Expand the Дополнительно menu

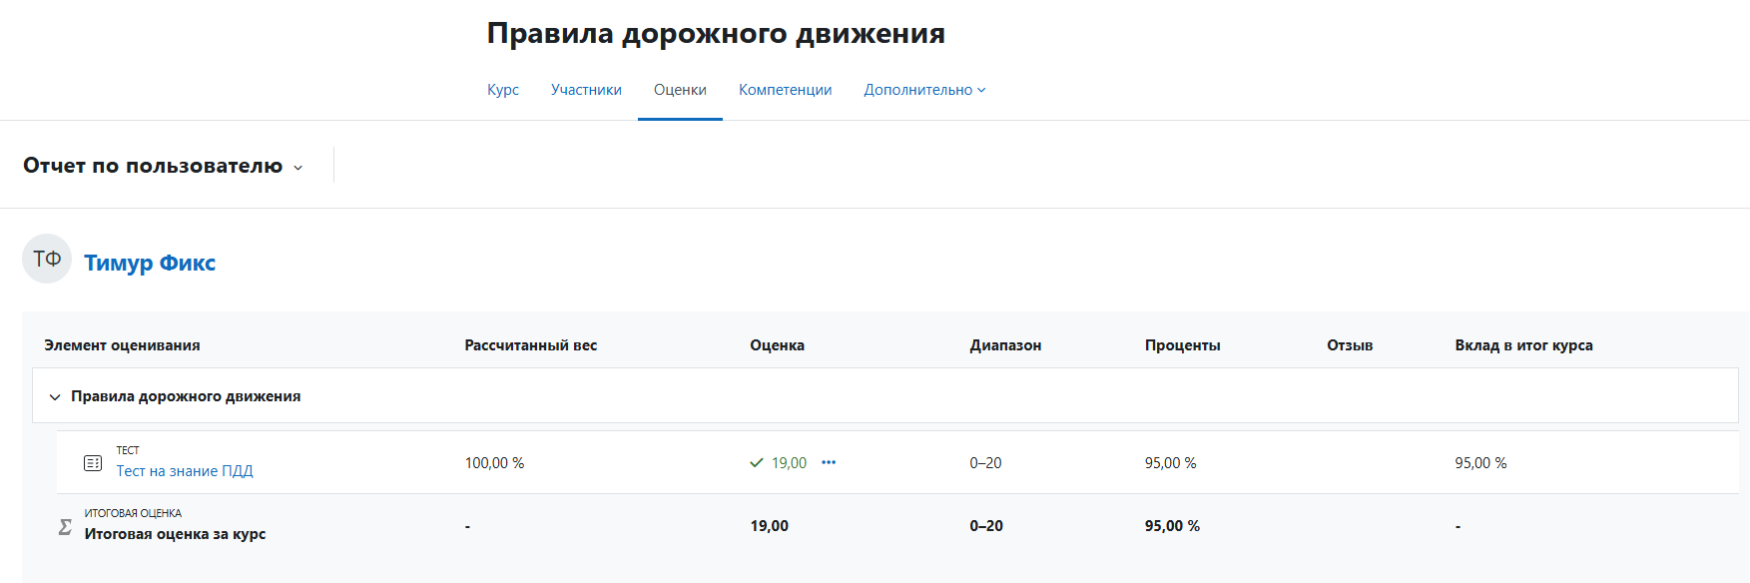[924, 90]
